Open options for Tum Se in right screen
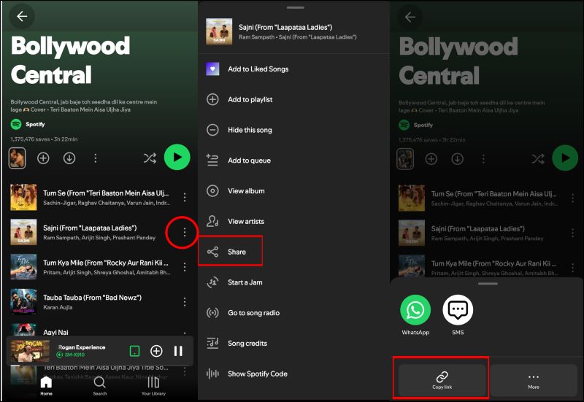The width and height of the screenshot is (584, 402). (572, 198)
